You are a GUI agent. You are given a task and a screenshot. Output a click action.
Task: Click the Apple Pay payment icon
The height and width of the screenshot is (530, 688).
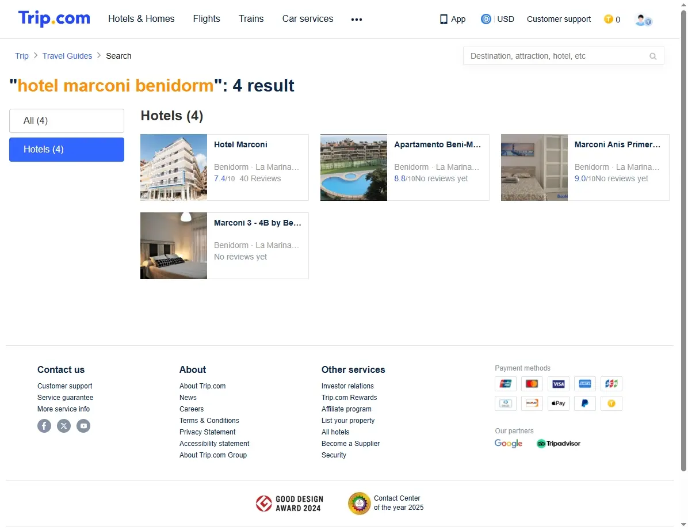558,403
